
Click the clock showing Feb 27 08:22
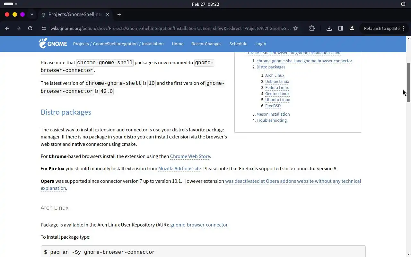[205, 4]
